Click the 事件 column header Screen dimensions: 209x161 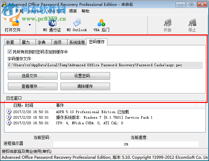coord(125,106)
